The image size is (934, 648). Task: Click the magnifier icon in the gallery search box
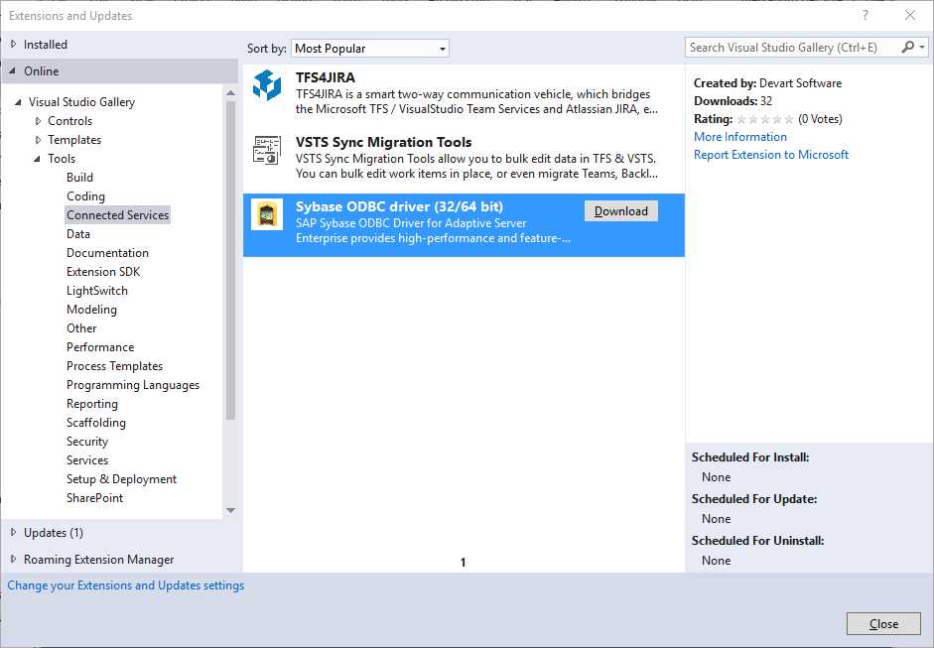point(906,47)
